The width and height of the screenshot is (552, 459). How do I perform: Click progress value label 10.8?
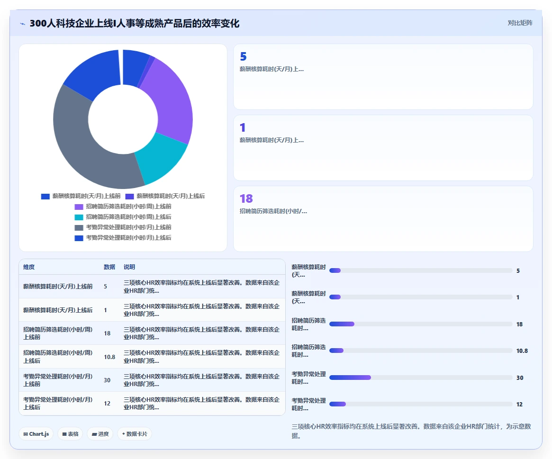coord(522,351)
